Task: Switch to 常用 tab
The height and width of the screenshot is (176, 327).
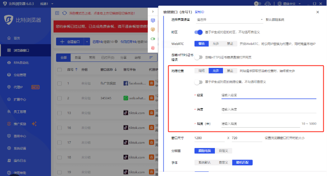Action: point(92,58)
